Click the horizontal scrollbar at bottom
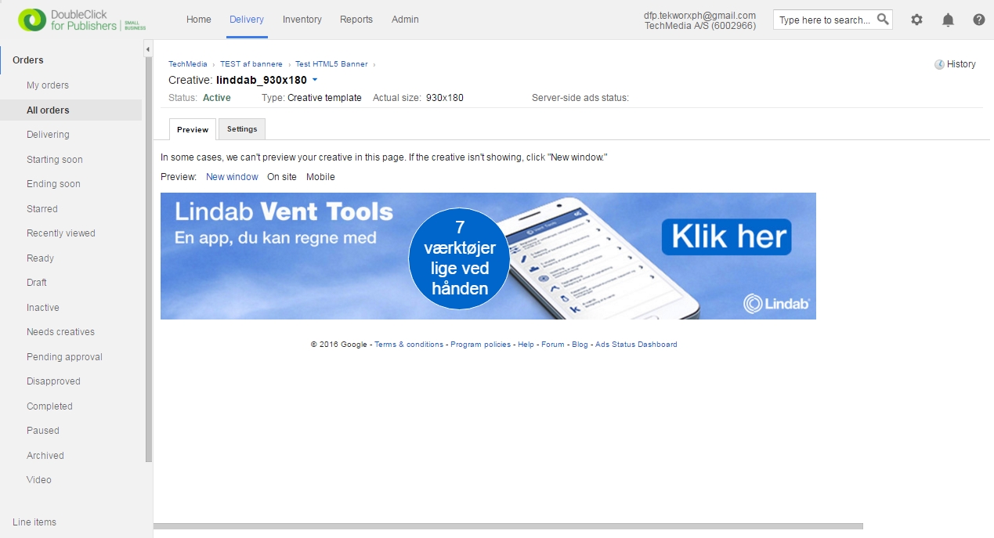This screenshot has height=538, width=994. 508,526
